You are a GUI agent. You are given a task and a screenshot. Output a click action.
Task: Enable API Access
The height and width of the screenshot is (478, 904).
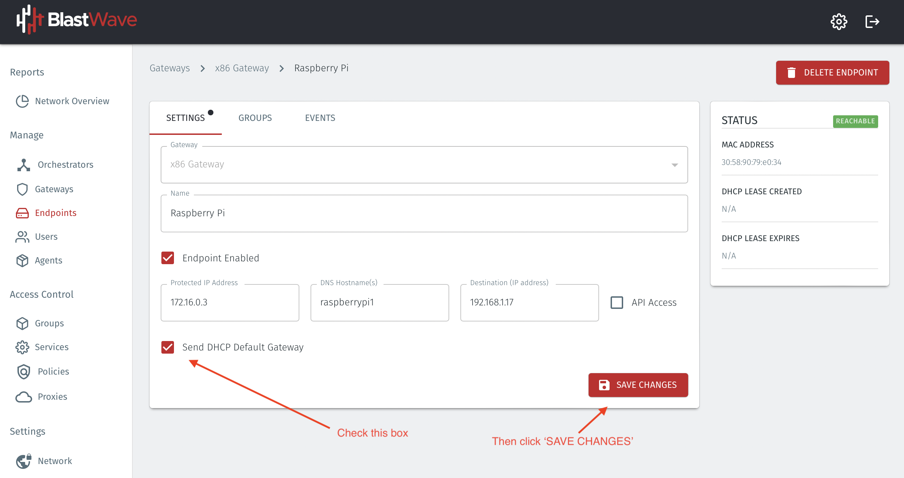[617, 302]
